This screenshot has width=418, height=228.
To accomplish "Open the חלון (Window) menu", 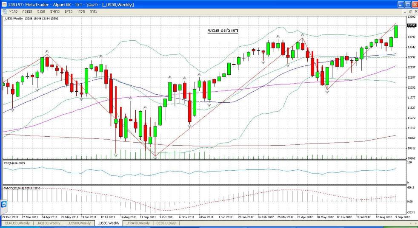I will (x=81, y=11).
